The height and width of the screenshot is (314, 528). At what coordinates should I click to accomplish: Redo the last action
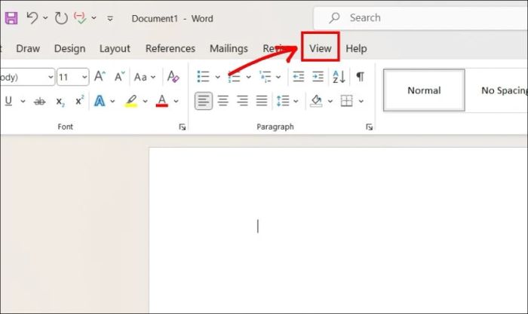tap(61, 18)
